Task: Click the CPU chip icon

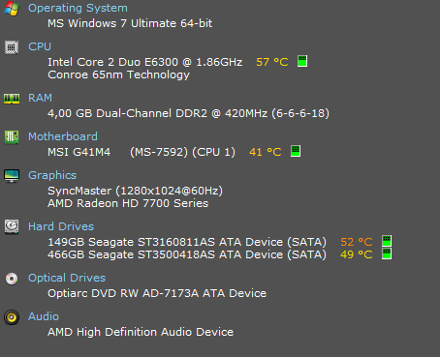Action: coord(12,47)
